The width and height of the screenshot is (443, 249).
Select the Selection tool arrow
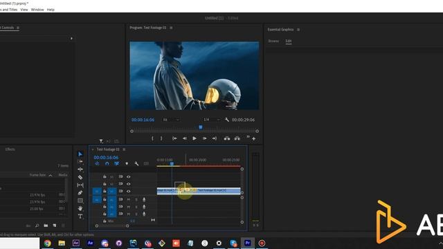[x=80, y=154]
